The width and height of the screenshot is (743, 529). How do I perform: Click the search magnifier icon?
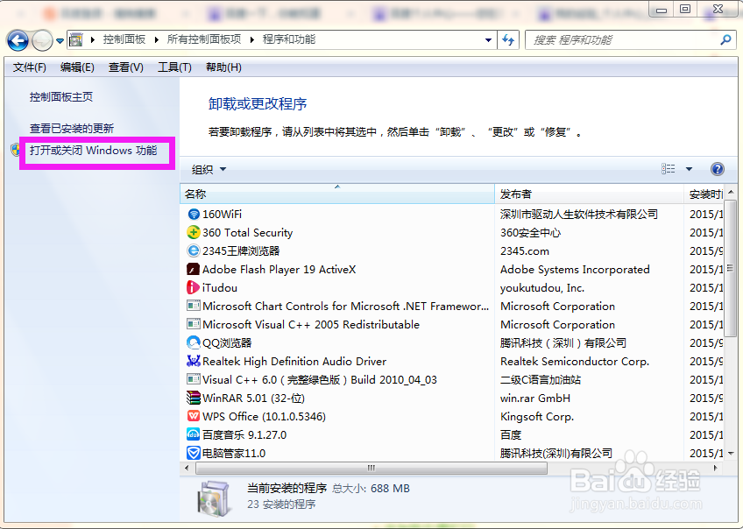725,39
